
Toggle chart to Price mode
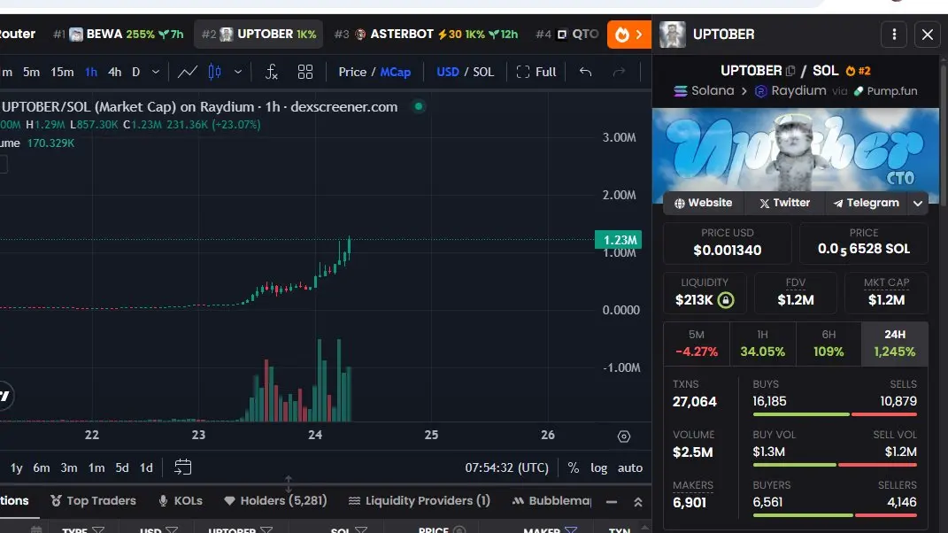(352, 72)
